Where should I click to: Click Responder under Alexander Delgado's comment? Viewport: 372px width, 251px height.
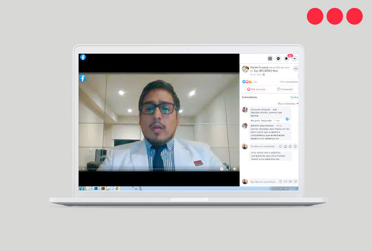(266, 120)
